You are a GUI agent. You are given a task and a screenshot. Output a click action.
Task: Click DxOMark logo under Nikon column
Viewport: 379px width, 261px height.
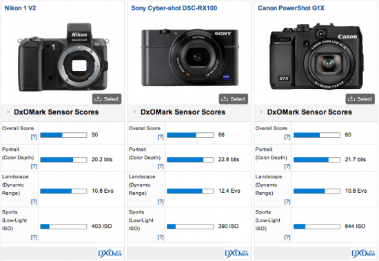(110, 253)
